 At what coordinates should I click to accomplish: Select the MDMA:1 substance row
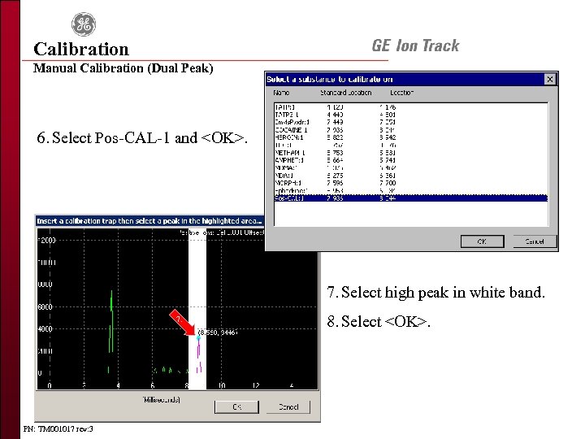[x=411, y=167]
